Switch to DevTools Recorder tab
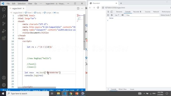171x96 pixels. pos(137,12)
